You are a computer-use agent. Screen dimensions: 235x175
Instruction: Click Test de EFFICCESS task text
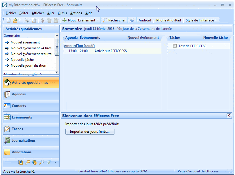point(192,46)
